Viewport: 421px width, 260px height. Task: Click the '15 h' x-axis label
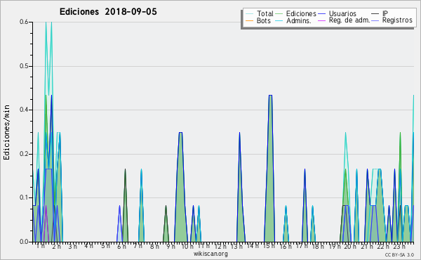click(x=269, y=246)
